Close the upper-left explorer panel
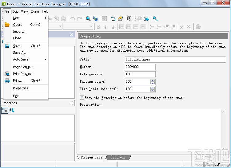Screen dimensions: 231x168 (x=71, y=35)
